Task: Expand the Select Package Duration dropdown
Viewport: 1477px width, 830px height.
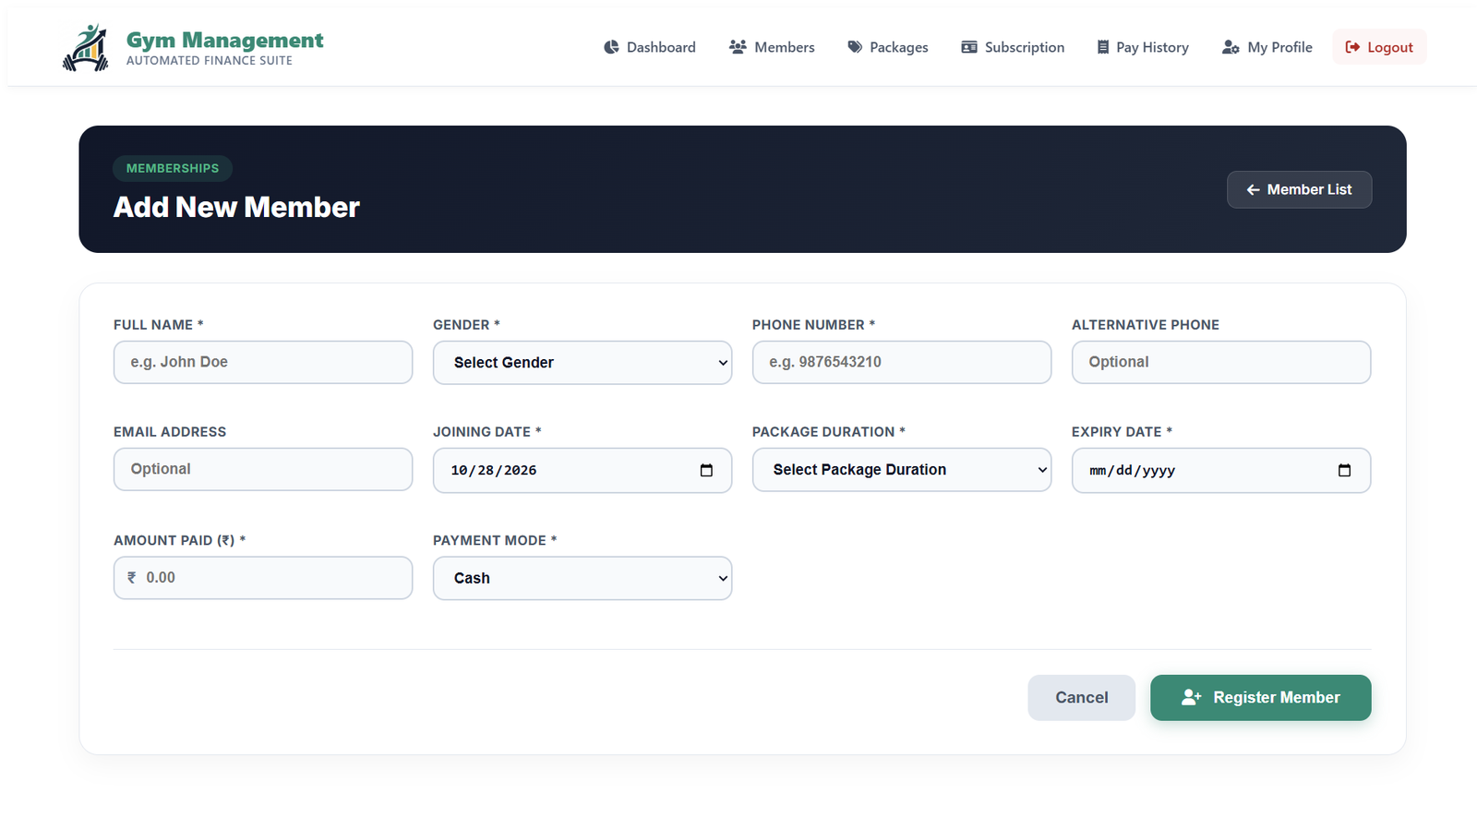Action: [902, 470]
